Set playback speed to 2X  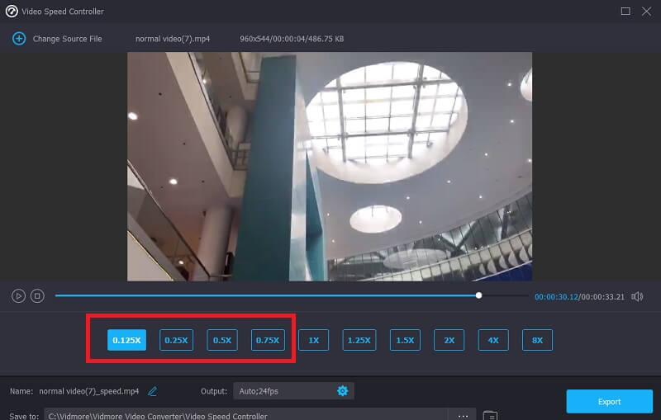pos(449,340)
